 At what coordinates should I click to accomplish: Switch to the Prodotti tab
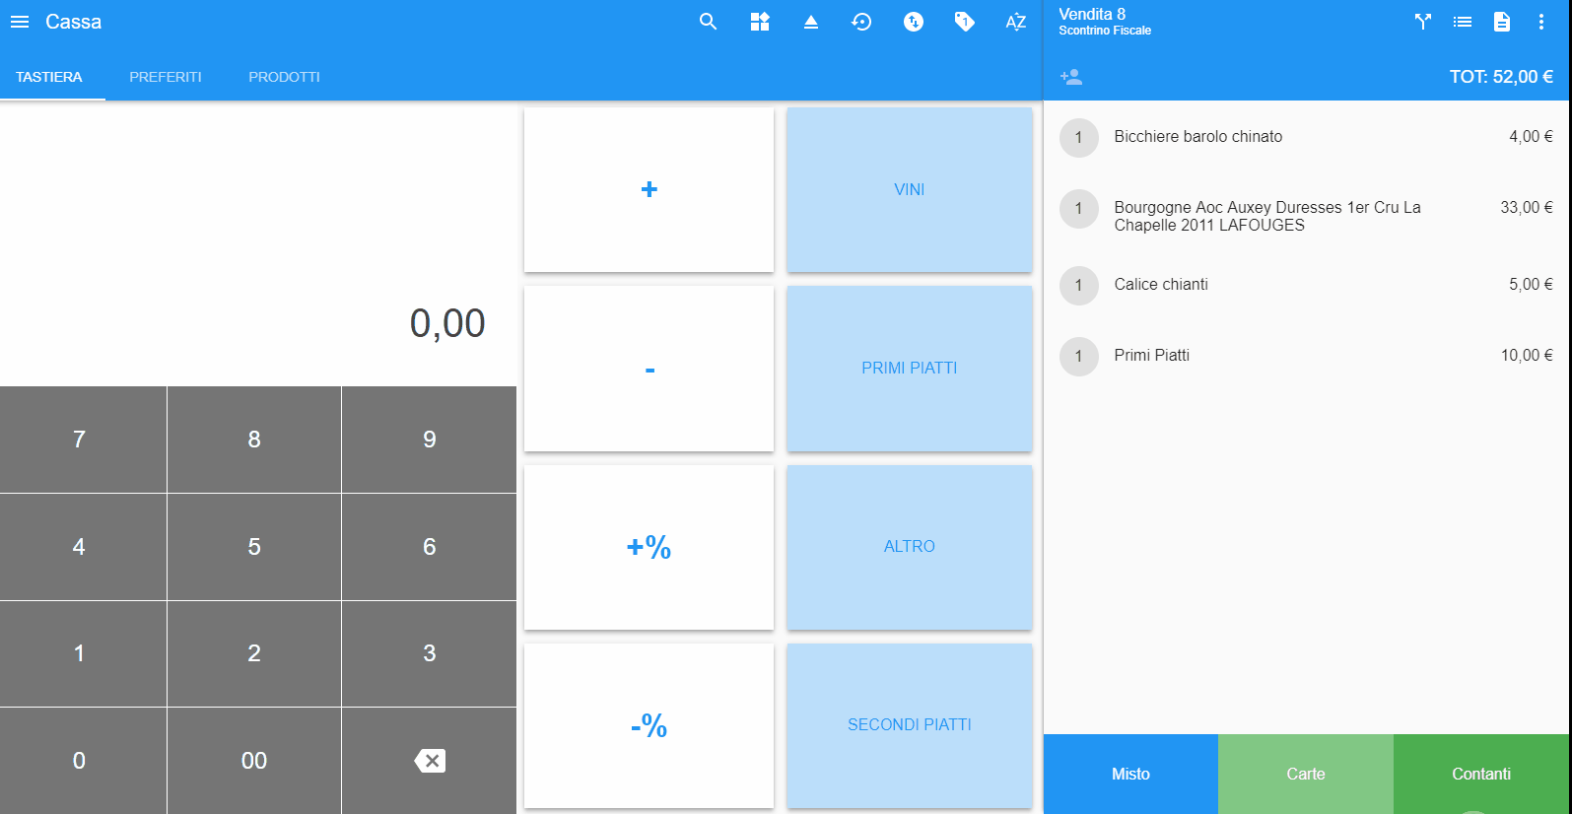284,77
